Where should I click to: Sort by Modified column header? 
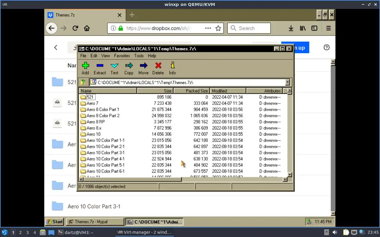[228, 91]
